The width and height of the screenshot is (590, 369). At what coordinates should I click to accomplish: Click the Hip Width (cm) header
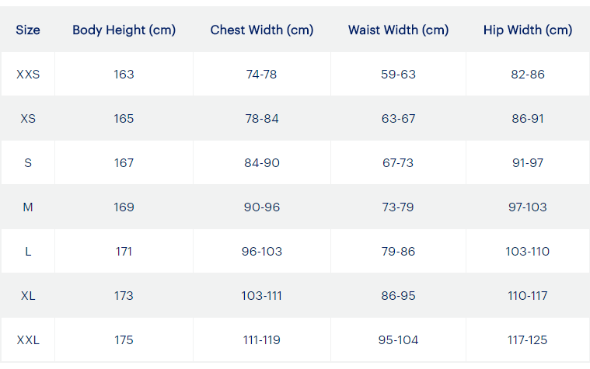528,30
